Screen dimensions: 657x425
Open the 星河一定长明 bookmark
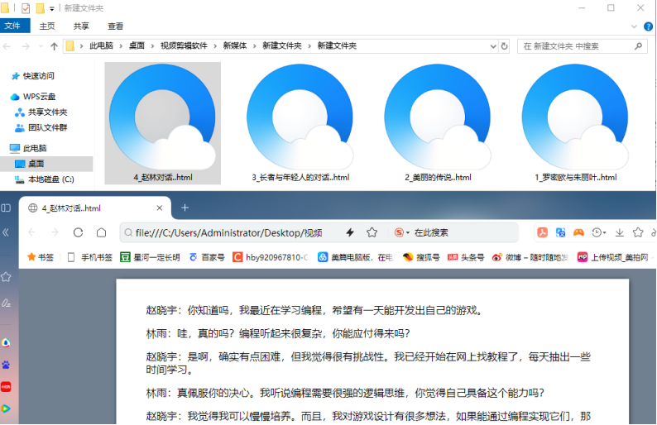coord(150,257)
